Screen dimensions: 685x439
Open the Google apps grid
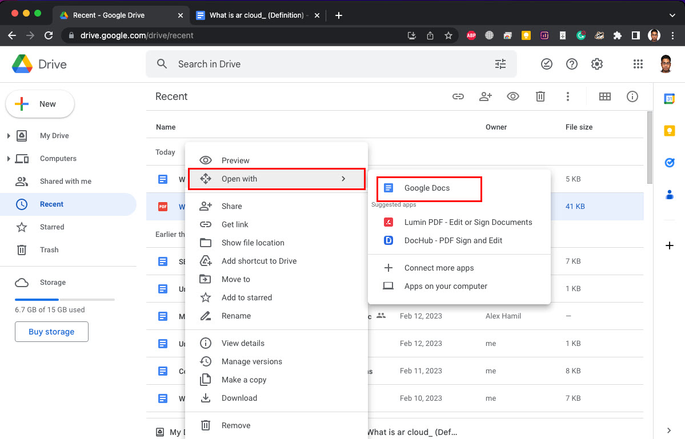638,64
